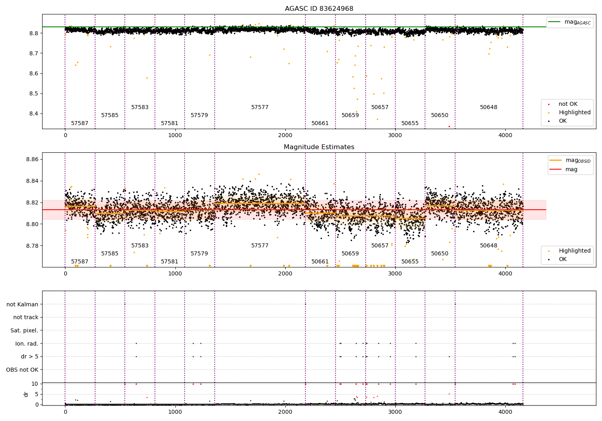602x421 pixels.
Task: Click y-axis tick 8.6 in top plot
Action: 34,74
